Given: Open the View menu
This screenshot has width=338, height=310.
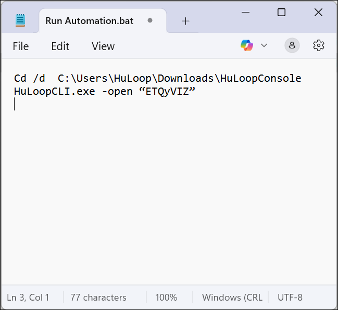Looking at the screenshot, I should coord(103,46).
